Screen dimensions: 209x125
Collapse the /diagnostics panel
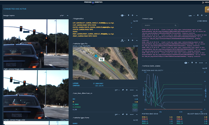tap(137, 15)
